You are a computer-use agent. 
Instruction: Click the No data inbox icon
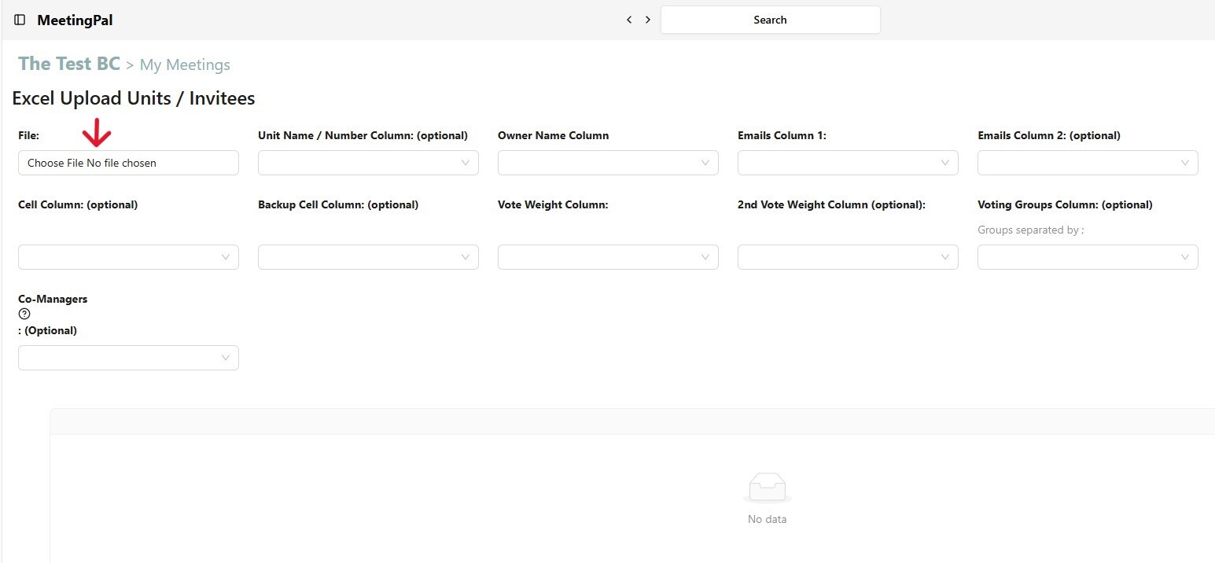[767, 487]
